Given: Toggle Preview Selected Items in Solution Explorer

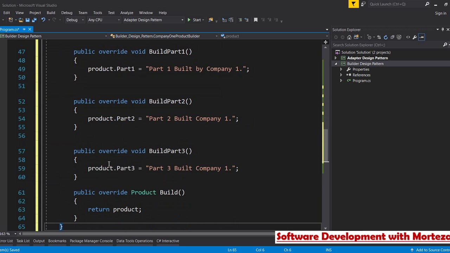Looking at the screenshot, I should [422, 37].
